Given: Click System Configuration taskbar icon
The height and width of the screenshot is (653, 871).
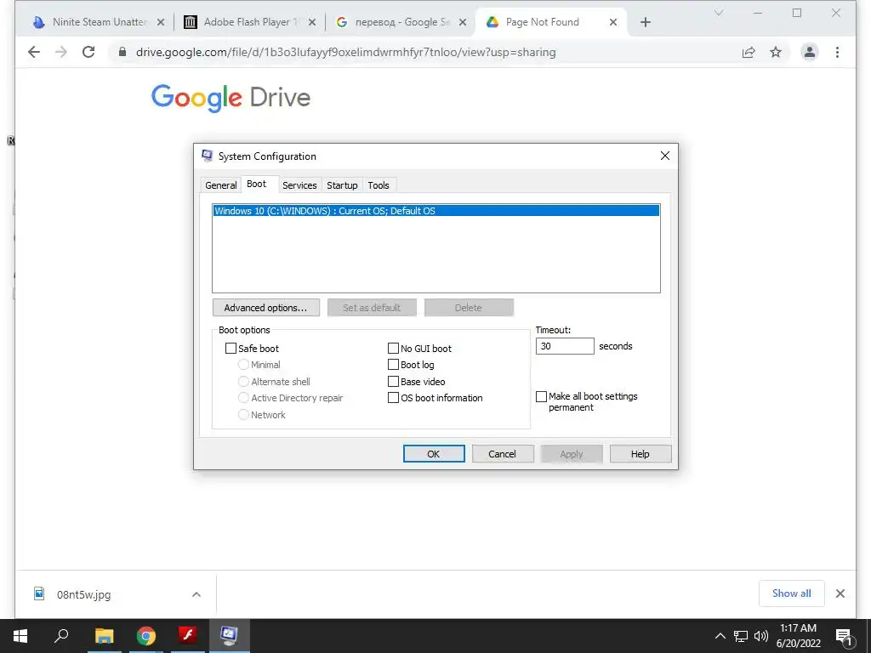Looking at the screenshot, I should (x=229, y=634).
